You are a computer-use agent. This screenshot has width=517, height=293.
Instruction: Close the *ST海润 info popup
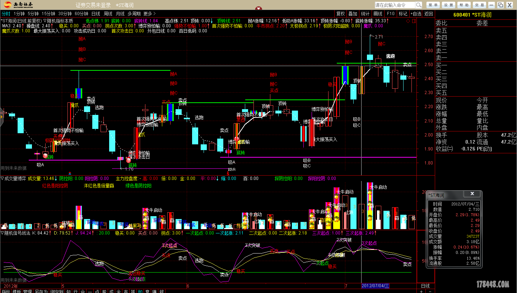click(472, 194)
